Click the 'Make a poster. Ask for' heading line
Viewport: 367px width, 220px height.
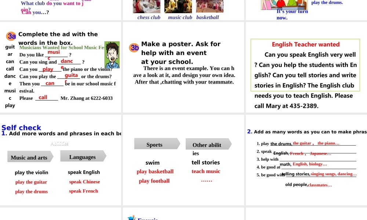[181, 44]
